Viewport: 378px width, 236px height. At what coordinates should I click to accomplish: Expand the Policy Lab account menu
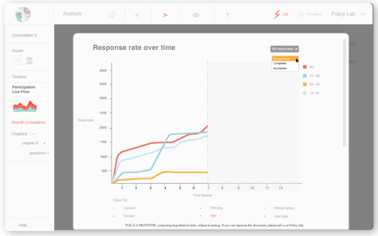tap(363, 14)
